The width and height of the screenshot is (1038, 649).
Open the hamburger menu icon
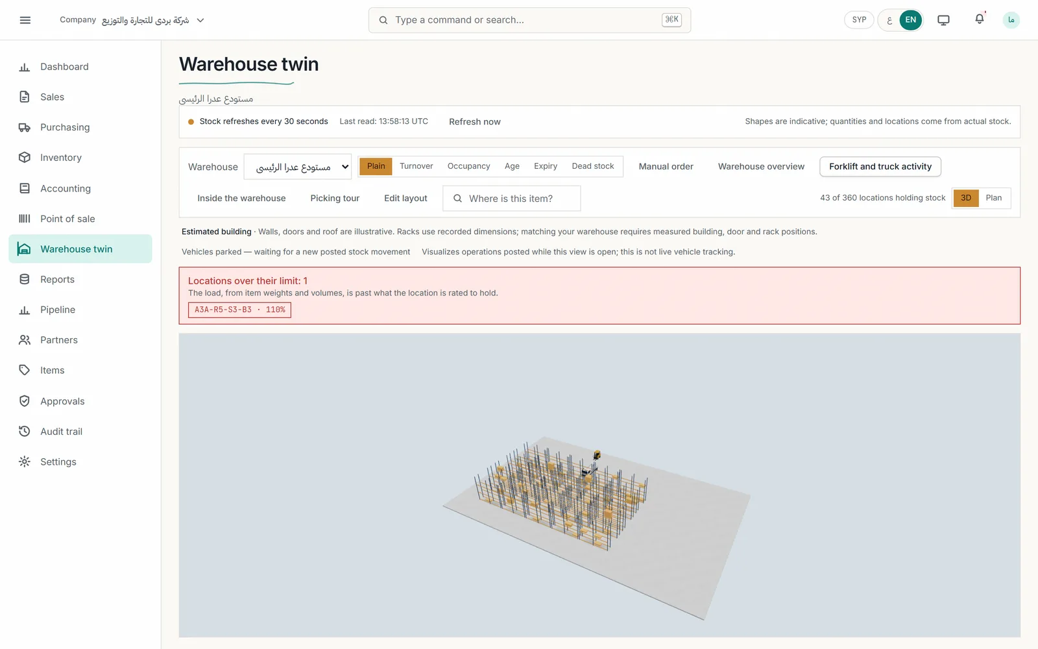point(25,20)
